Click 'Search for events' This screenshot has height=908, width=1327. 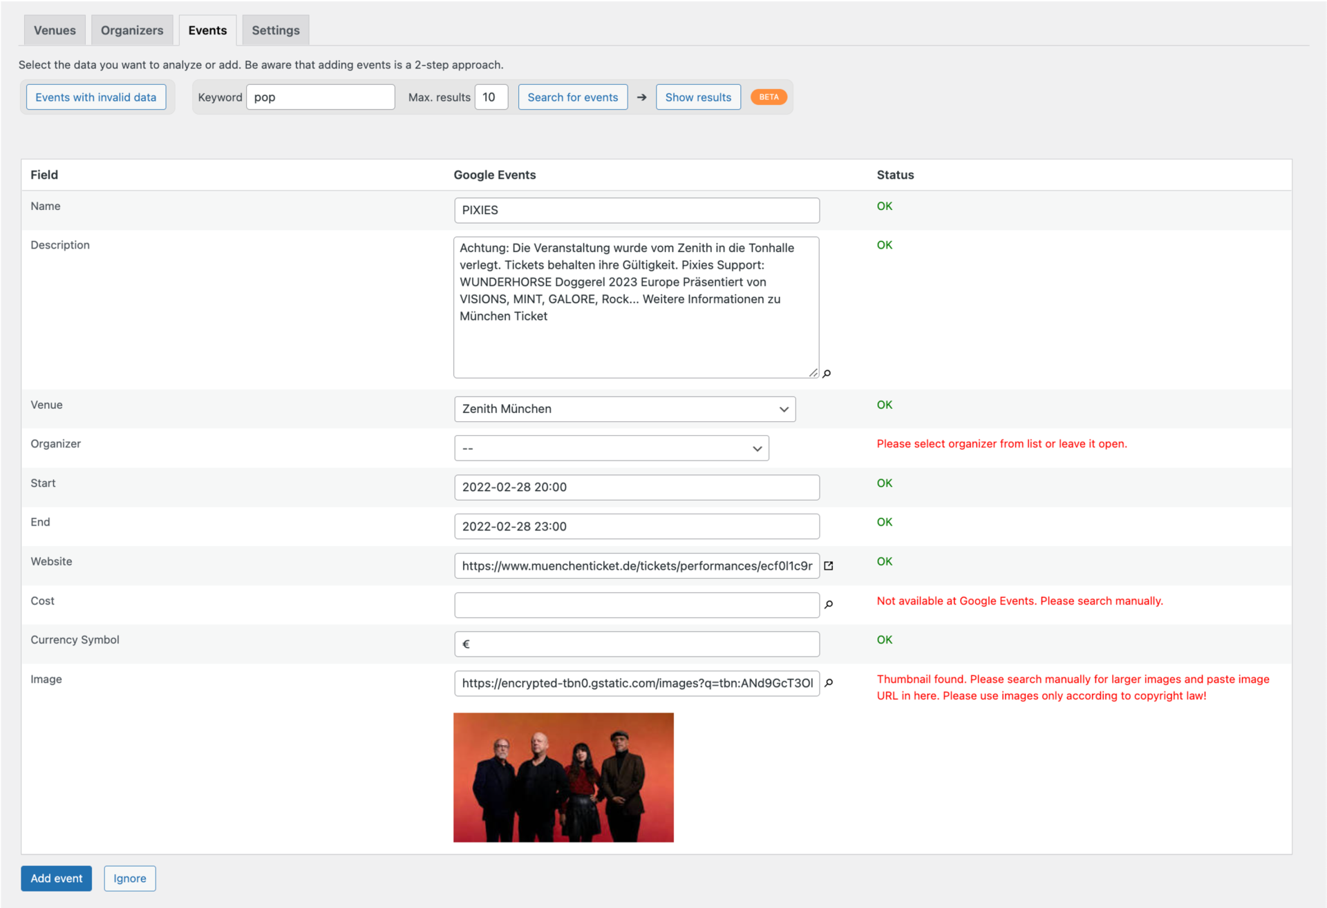click(x=572, y=97)
